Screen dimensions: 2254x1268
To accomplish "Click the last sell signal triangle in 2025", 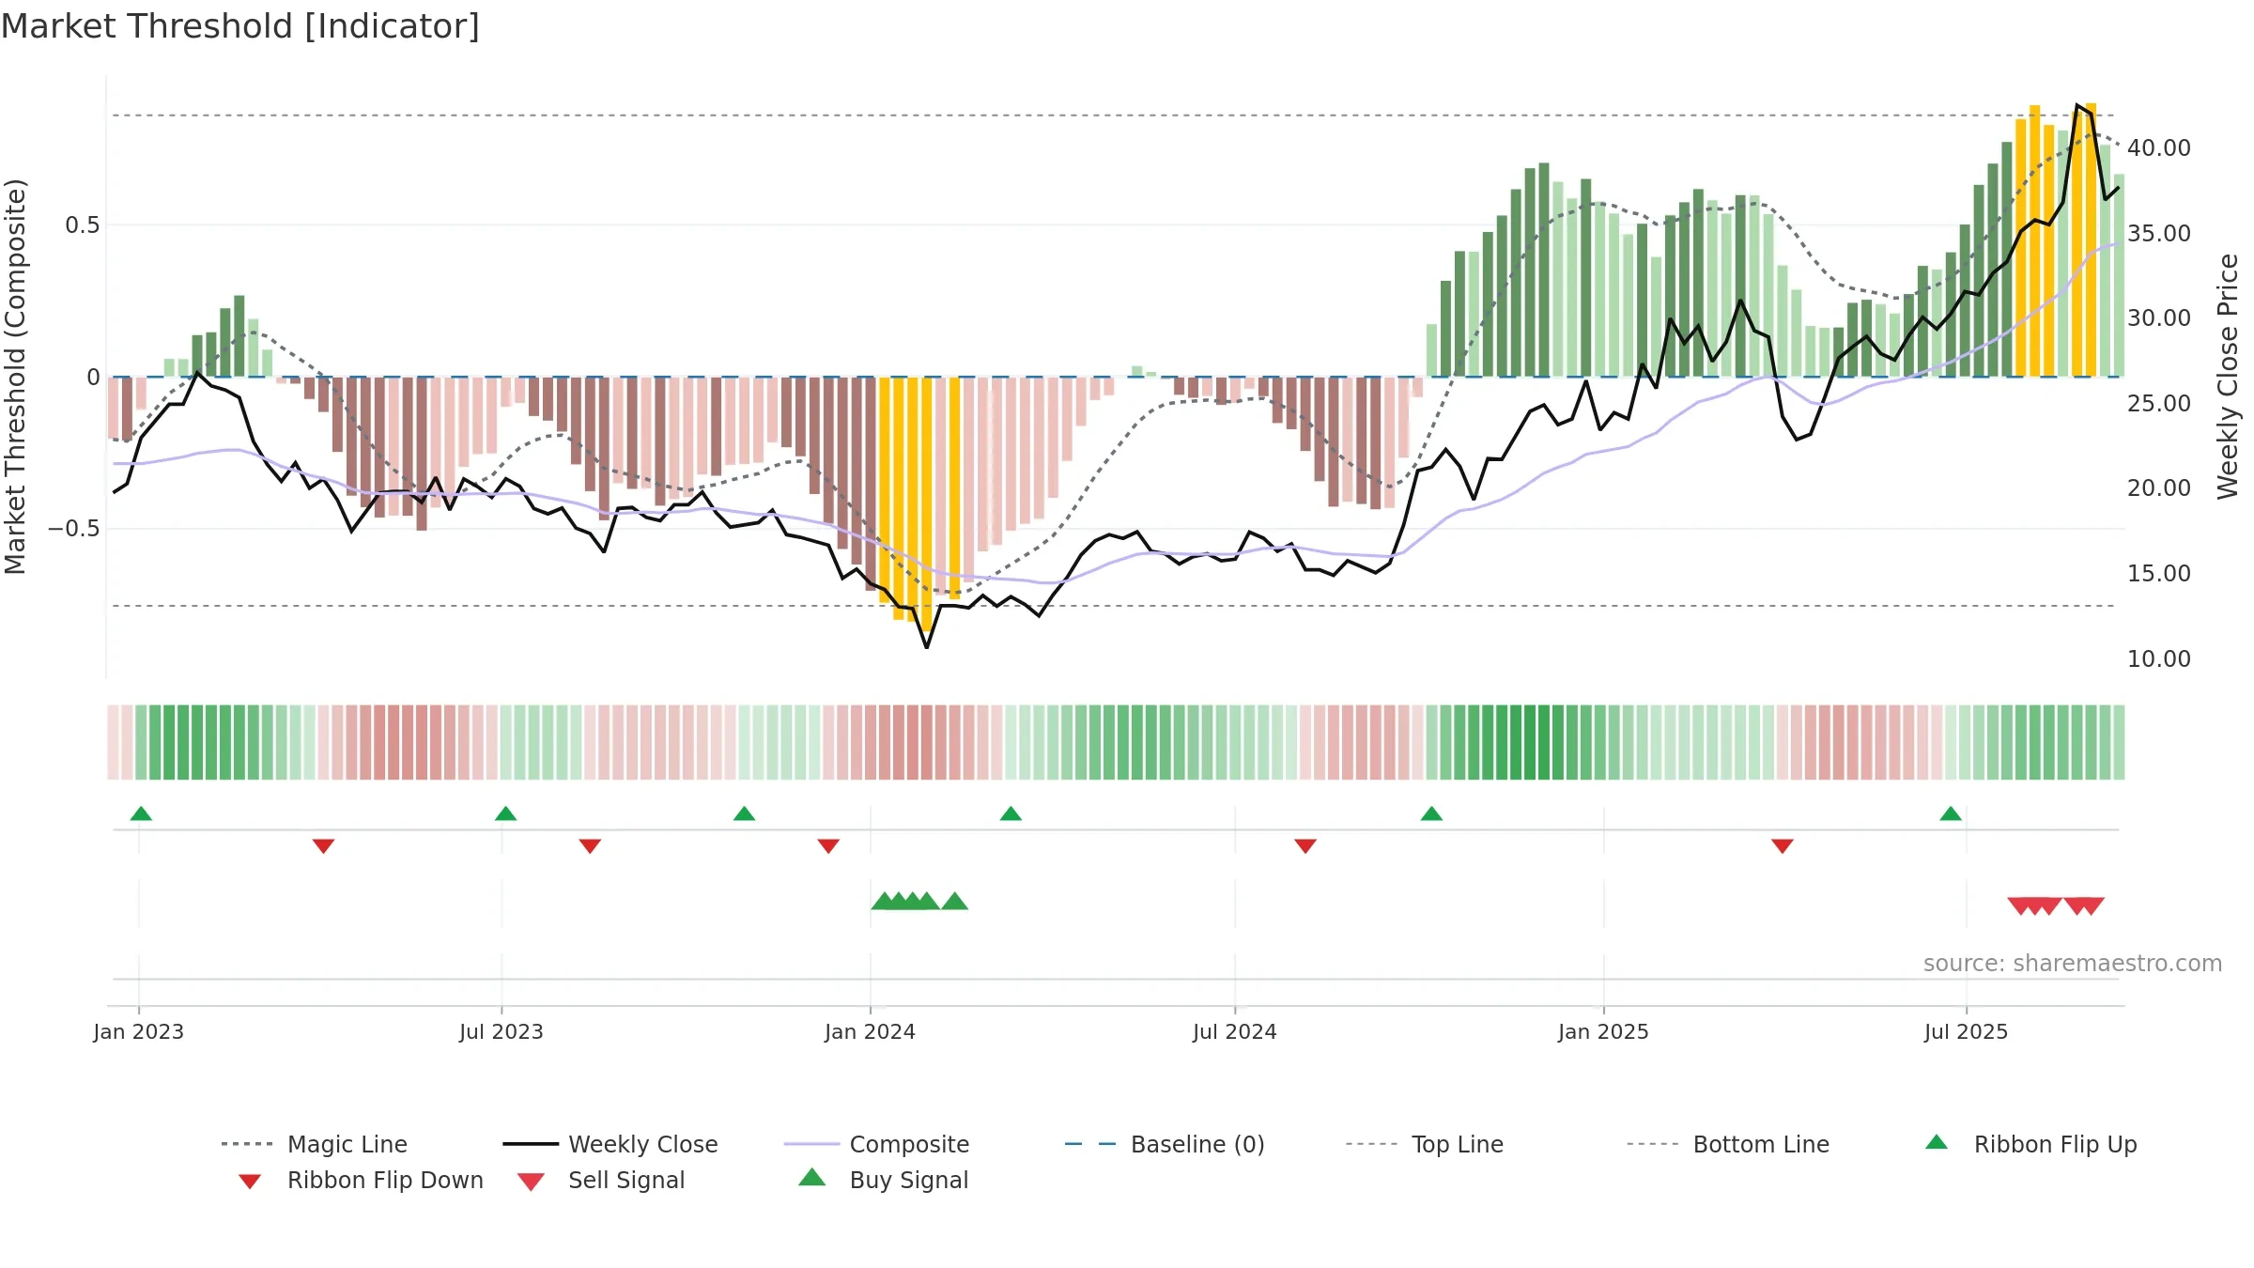I will click(2092, 906).
